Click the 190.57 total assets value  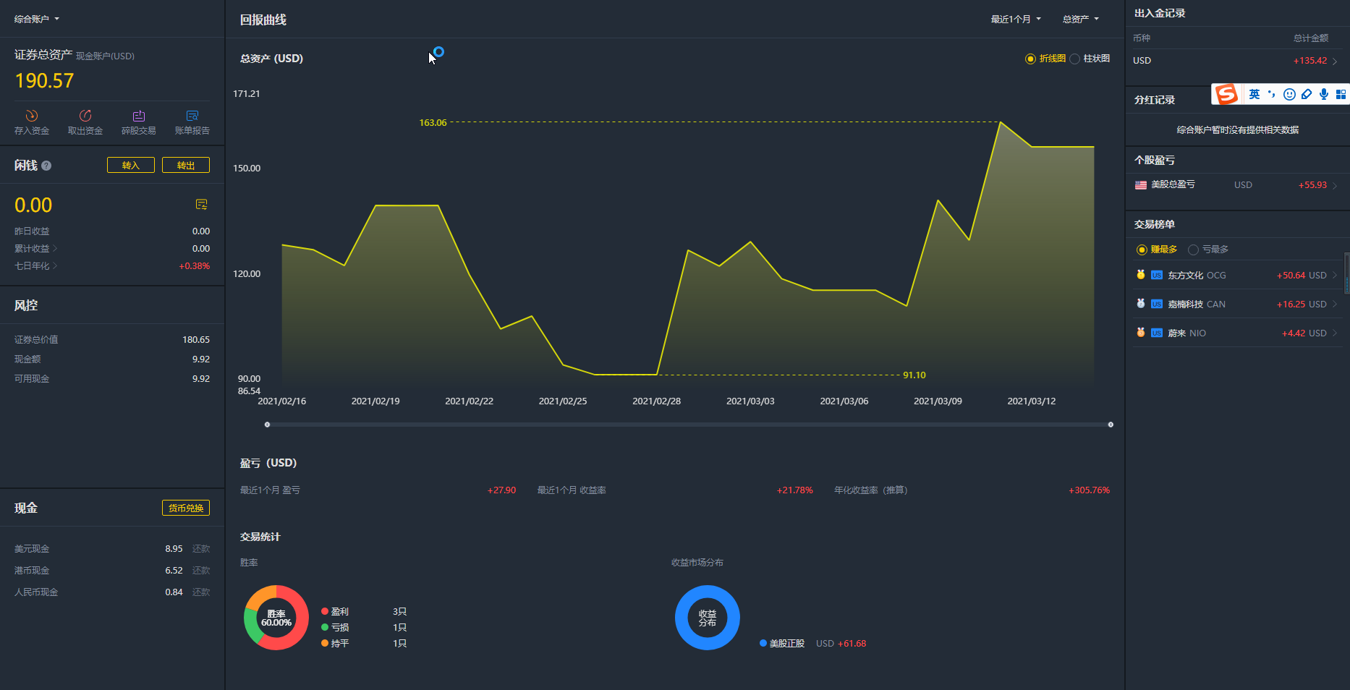click(x=44, y=81)
